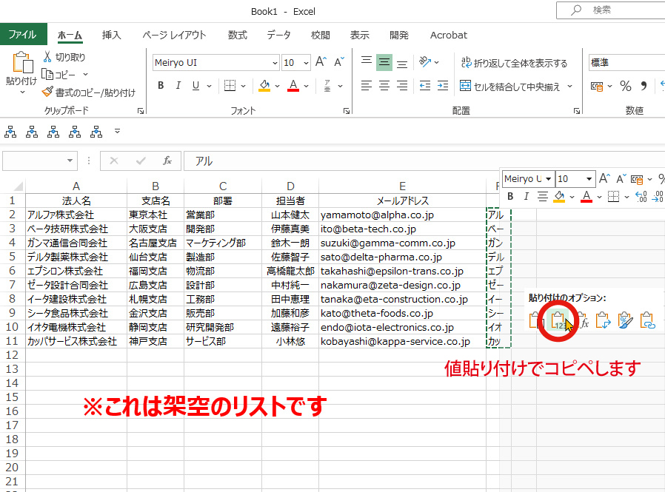665x492 pixels.
Task: Select cell containing yamamoto@alpha.co.jp
Action: 402,215
